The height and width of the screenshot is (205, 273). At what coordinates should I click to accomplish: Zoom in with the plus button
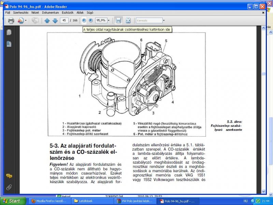tap(90, 20)
